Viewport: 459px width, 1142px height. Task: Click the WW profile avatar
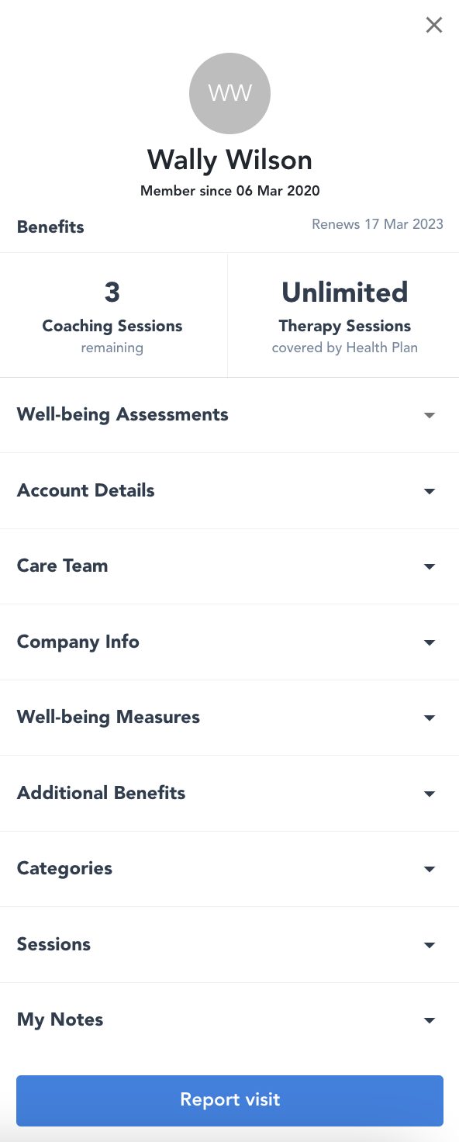229,93
